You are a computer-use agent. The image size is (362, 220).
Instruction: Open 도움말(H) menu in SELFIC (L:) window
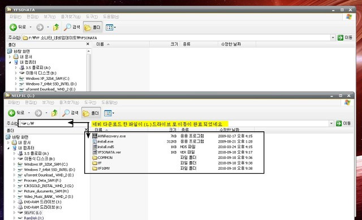[109, 102]
